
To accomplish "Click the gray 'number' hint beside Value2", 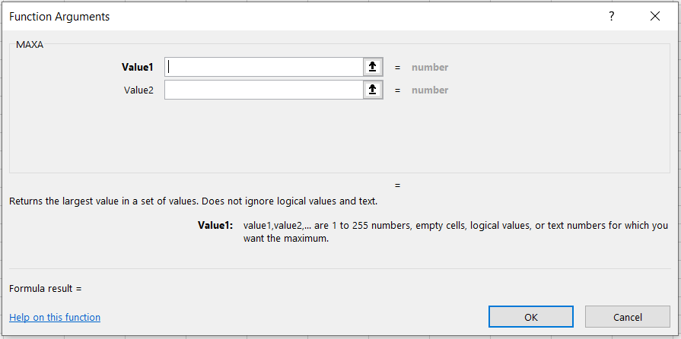I will pos(430,90).
